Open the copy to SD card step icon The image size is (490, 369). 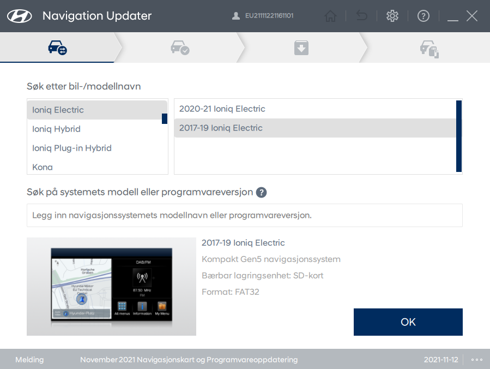coord(429,49)
